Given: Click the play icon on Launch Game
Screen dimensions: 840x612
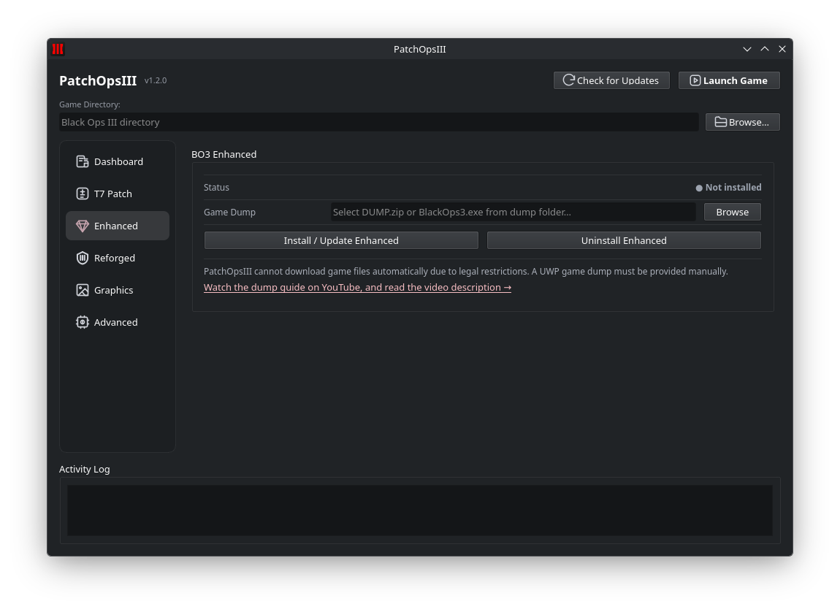Looking at the screenshot, I should tap(695, 80).
